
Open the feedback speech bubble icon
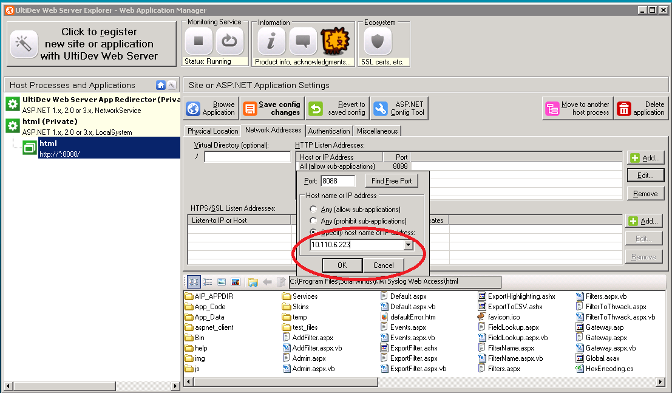click(303, 41)
